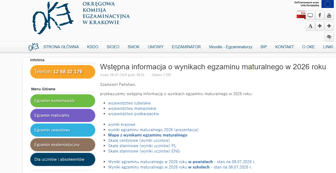This screenshot has width=336, height=173.
Task: Click the Infolinia heading
Action: point(37,60)
